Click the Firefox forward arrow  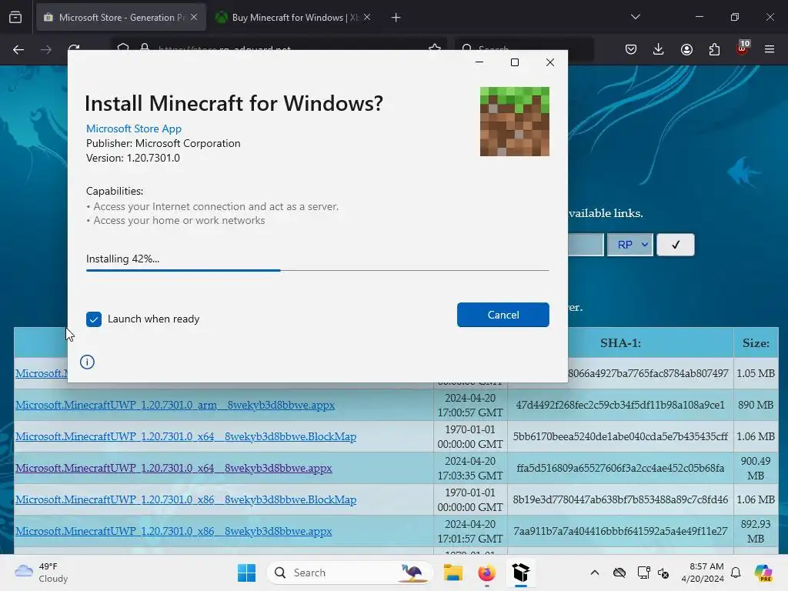pyautogui.click(x=45, y=49)
